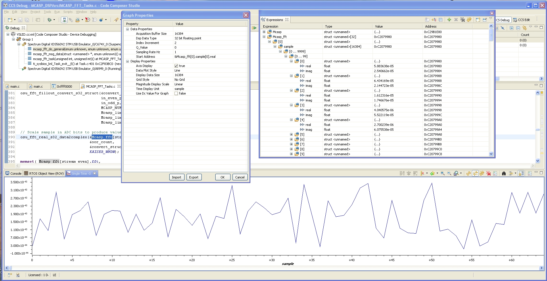Click the red X remove graph icon
The image size is (547, 281).
[x=488, y=173]
